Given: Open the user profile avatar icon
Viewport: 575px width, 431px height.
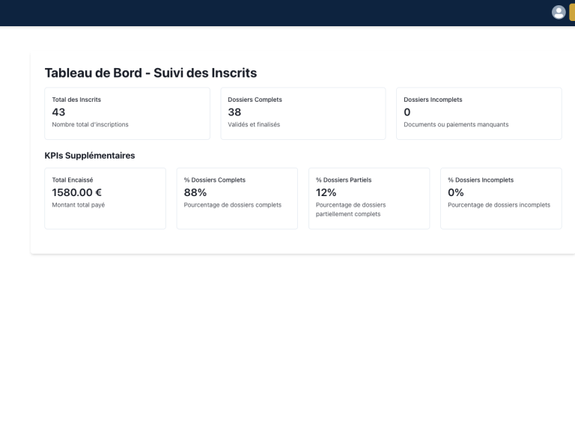Looking at the screenshot, I should pos(559,13).
